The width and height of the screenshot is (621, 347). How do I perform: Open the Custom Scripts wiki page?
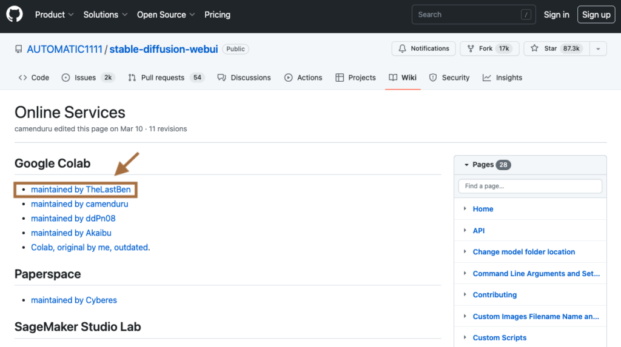click(500, 338)
